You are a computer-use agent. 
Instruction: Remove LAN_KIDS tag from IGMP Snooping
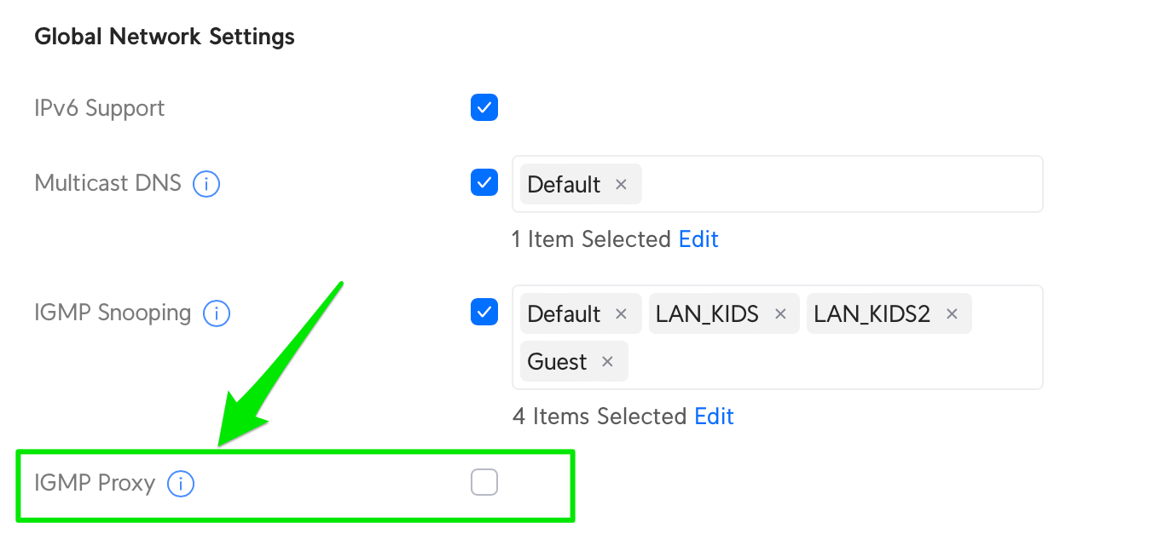click(780, 314)
